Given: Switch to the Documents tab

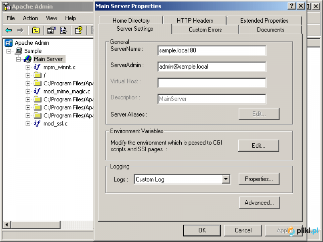Looking at the screenshot, I should tap(271, 29).
